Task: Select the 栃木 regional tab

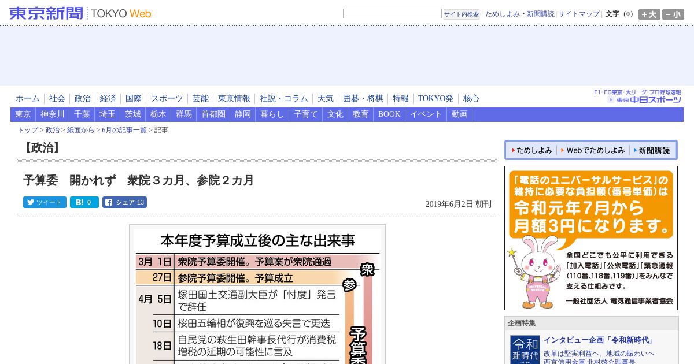Action: (x=158, y=114)
